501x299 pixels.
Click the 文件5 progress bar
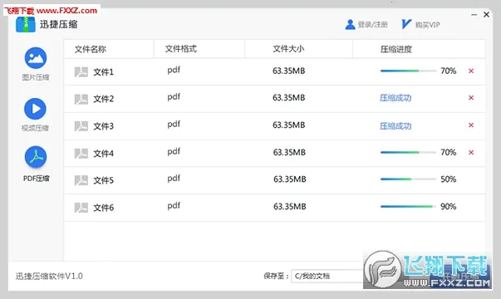408,179
